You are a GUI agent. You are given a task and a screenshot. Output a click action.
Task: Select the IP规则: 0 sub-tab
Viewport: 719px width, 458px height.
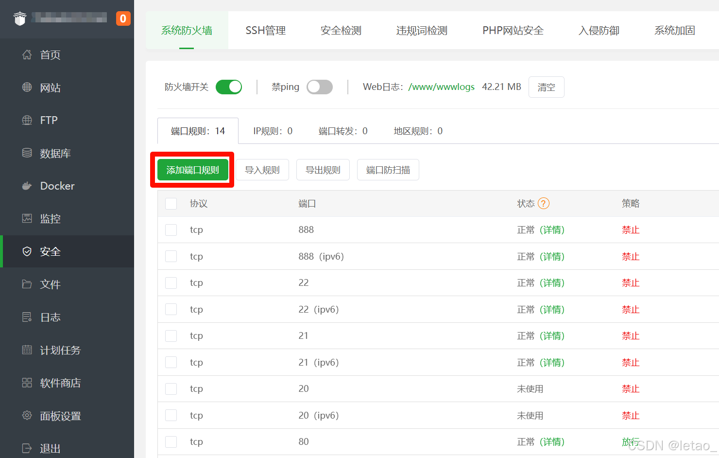[x=273, y=131]
